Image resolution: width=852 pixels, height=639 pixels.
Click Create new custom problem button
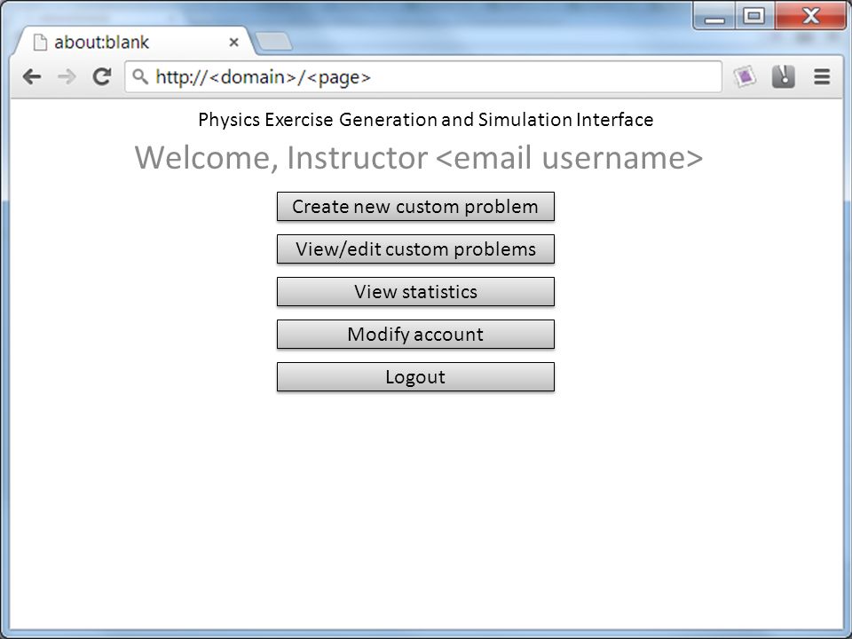[415, 207]
